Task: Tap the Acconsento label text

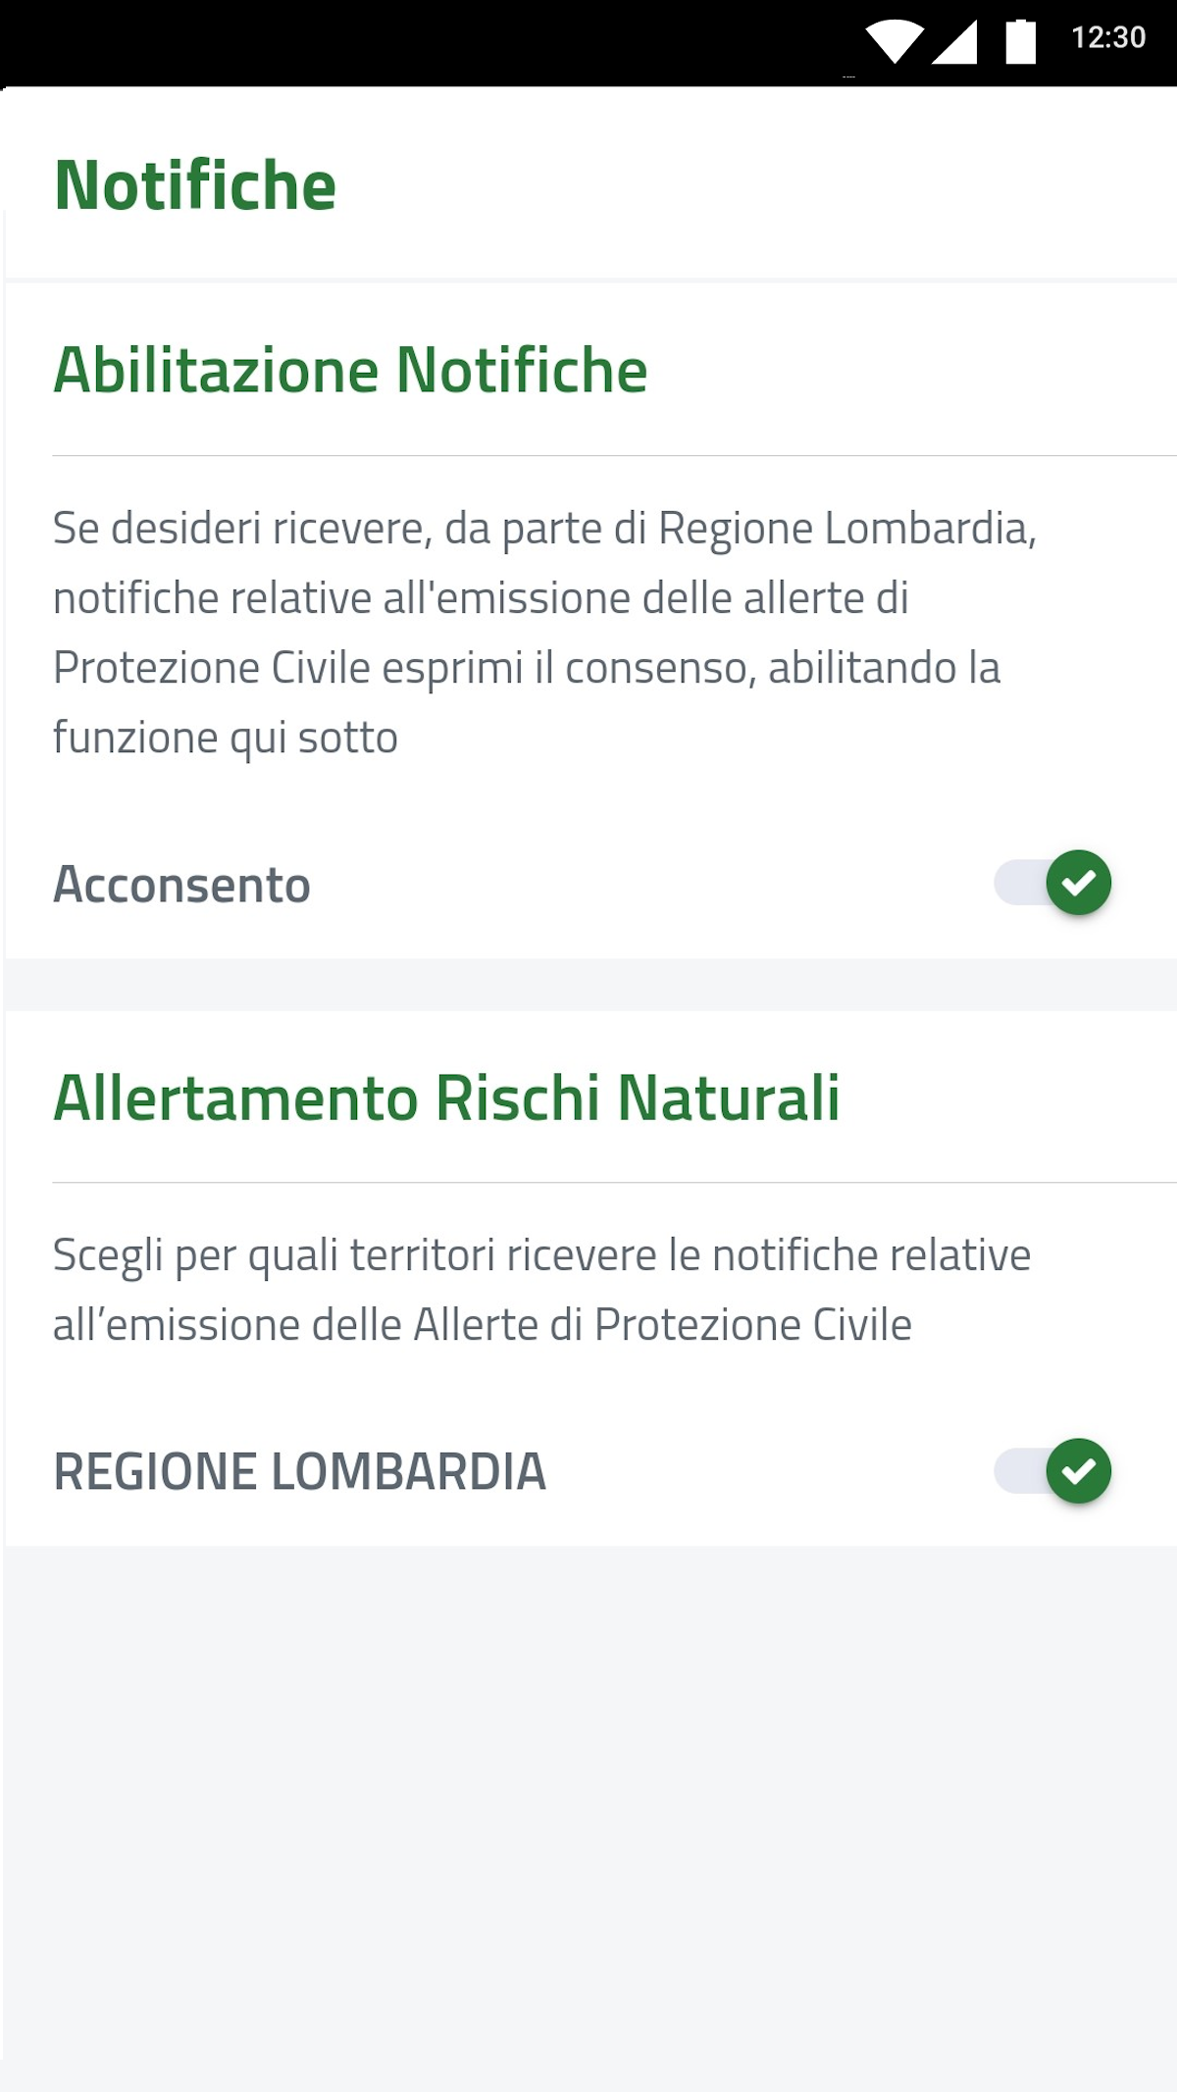Action: (181, 884)
